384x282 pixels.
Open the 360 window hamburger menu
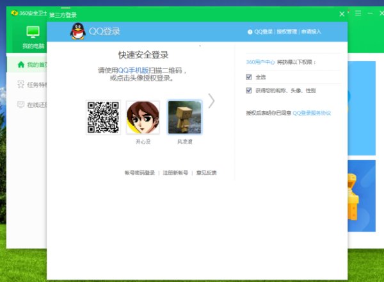(358, 13)
